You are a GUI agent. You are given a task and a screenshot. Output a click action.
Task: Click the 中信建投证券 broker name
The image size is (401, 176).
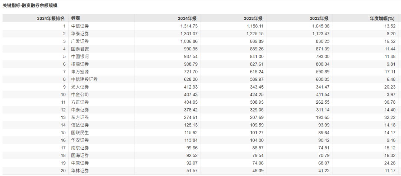pos(84,79)
